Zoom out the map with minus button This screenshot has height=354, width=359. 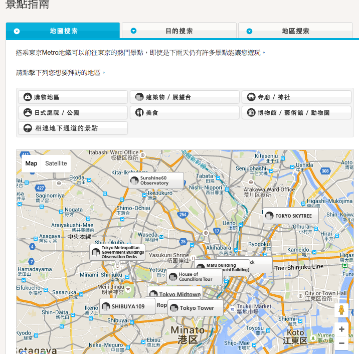pyautogui.click(x=341, y=343)
